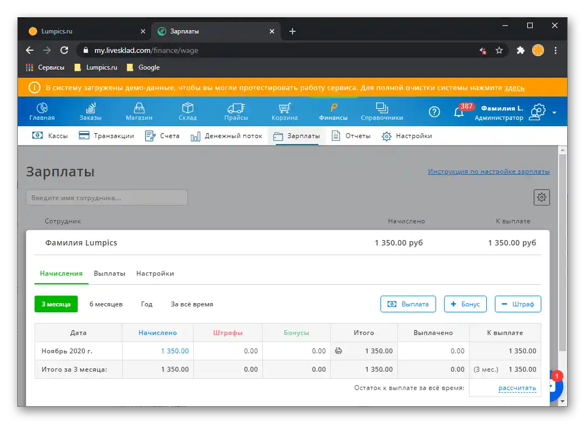Open the Прайсы section
Viewport: 585px width, 424px height.
click(236, 111)
